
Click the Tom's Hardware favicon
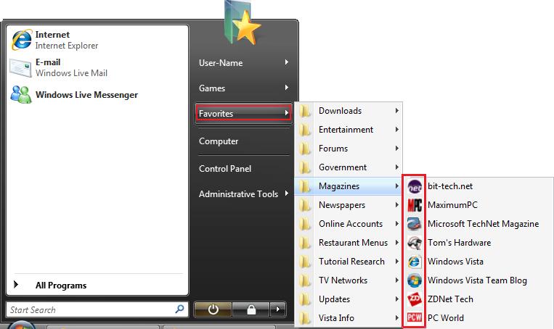pyautogui.click(x=415, y=243)
